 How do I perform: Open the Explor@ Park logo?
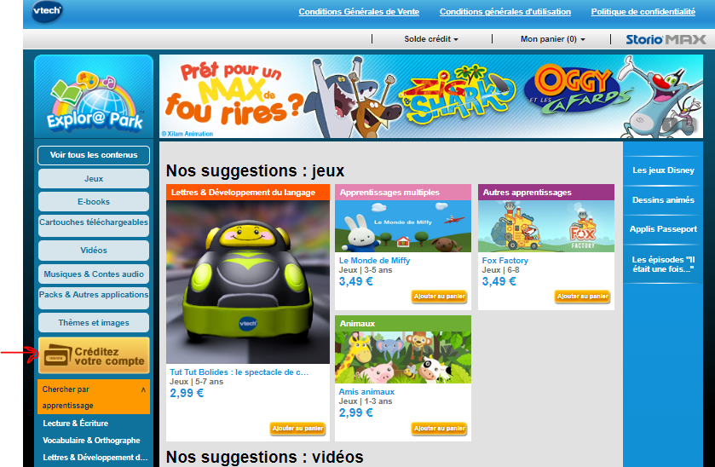point(94,102)
